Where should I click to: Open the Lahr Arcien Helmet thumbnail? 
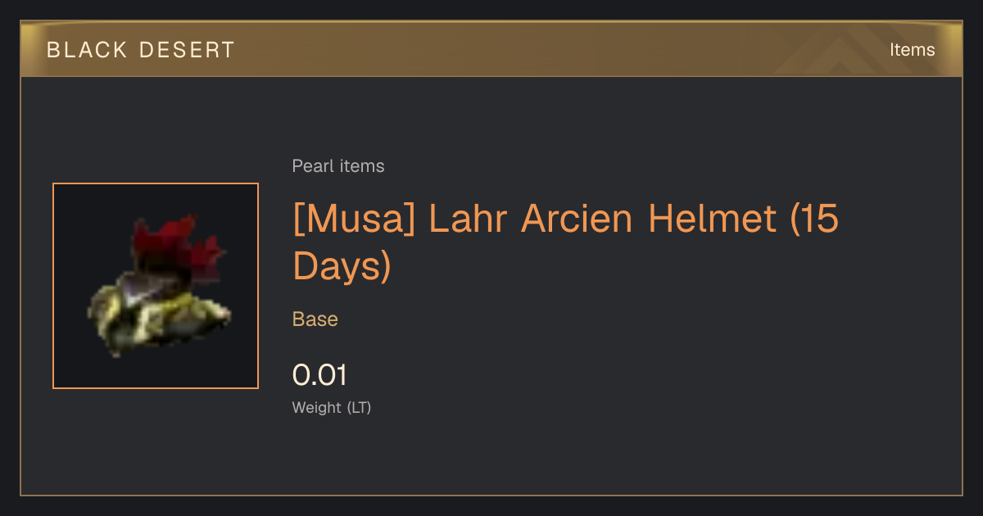coord(156,286)
